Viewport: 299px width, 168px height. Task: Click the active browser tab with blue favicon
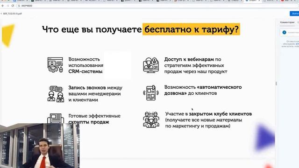pos(252,1)
